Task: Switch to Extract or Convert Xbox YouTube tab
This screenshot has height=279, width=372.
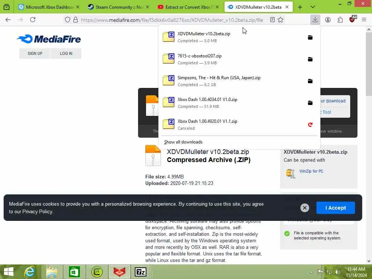Action: tap(188, 7)
